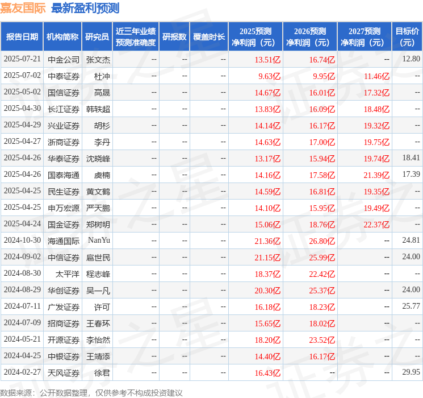
Task: Select the 中金公司 cell
Action: point(64,60)
